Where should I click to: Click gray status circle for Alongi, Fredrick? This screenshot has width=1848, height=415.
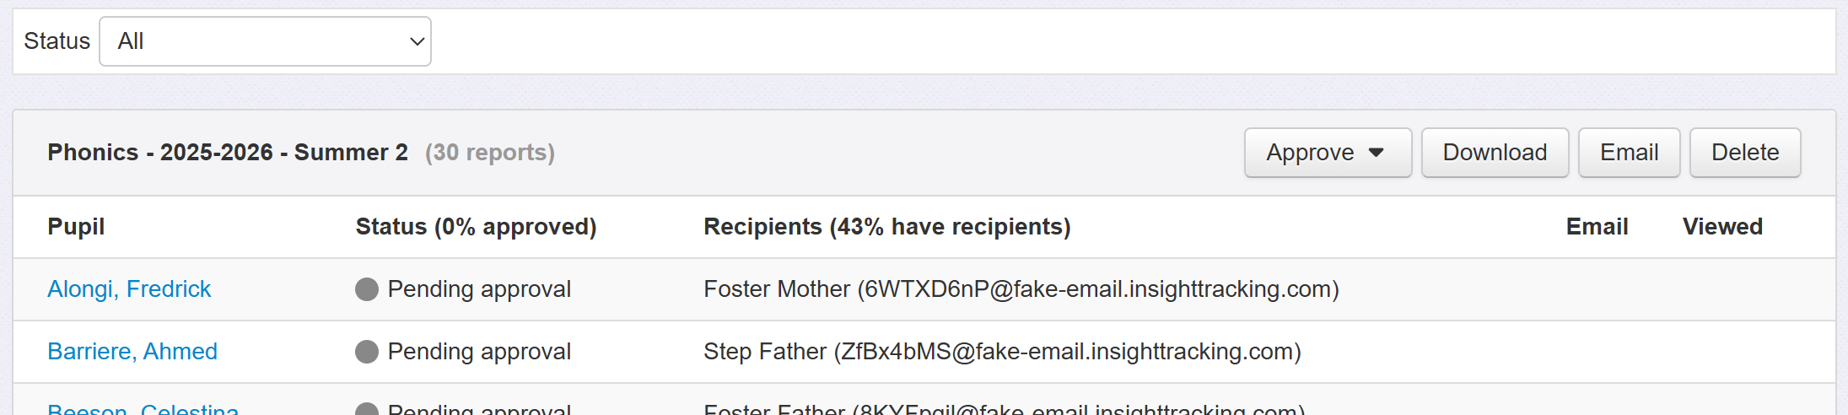(367, 289)
